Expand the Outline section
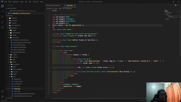Viewport: 181px width, 102px height. (10, 98)
